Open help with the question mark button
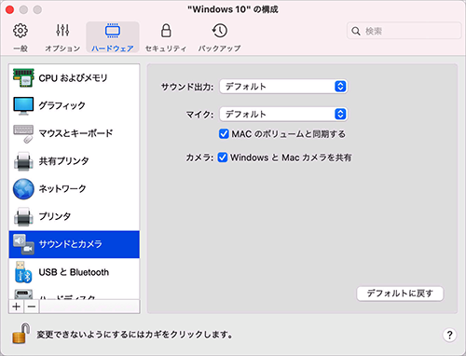This screenshot has width=466, height=356. pyautogui.click(x=449, y=335)
